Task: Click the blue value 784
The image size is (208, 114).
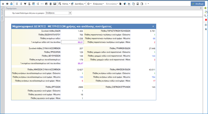Action: (x=153, y=77)
